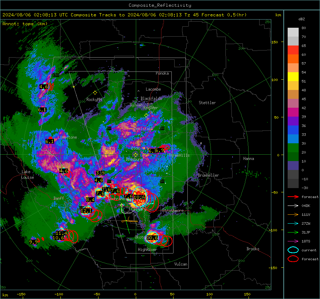320x299 pixels.
Task: Click the Limestone label
Action: pyautogui.click(x=67, y=137)
